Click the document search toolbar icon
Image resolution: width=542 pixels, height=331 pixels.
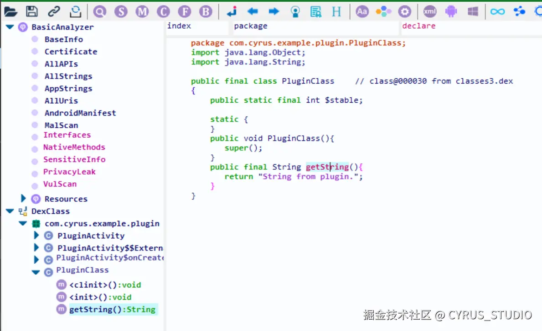315,11
